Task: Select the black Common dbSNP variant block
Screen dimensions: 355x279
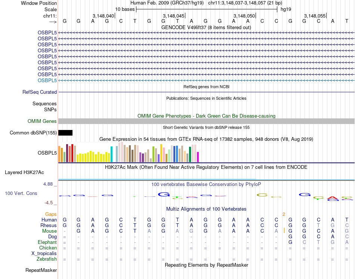Action: 65,133
